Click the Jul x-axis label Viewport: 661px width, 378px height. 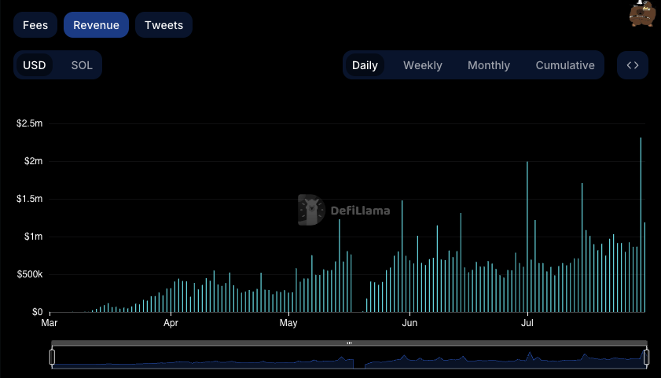coord(527,323)
